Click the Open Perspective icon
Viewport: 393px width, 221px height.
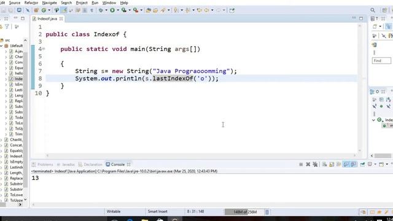click(384, 10)
